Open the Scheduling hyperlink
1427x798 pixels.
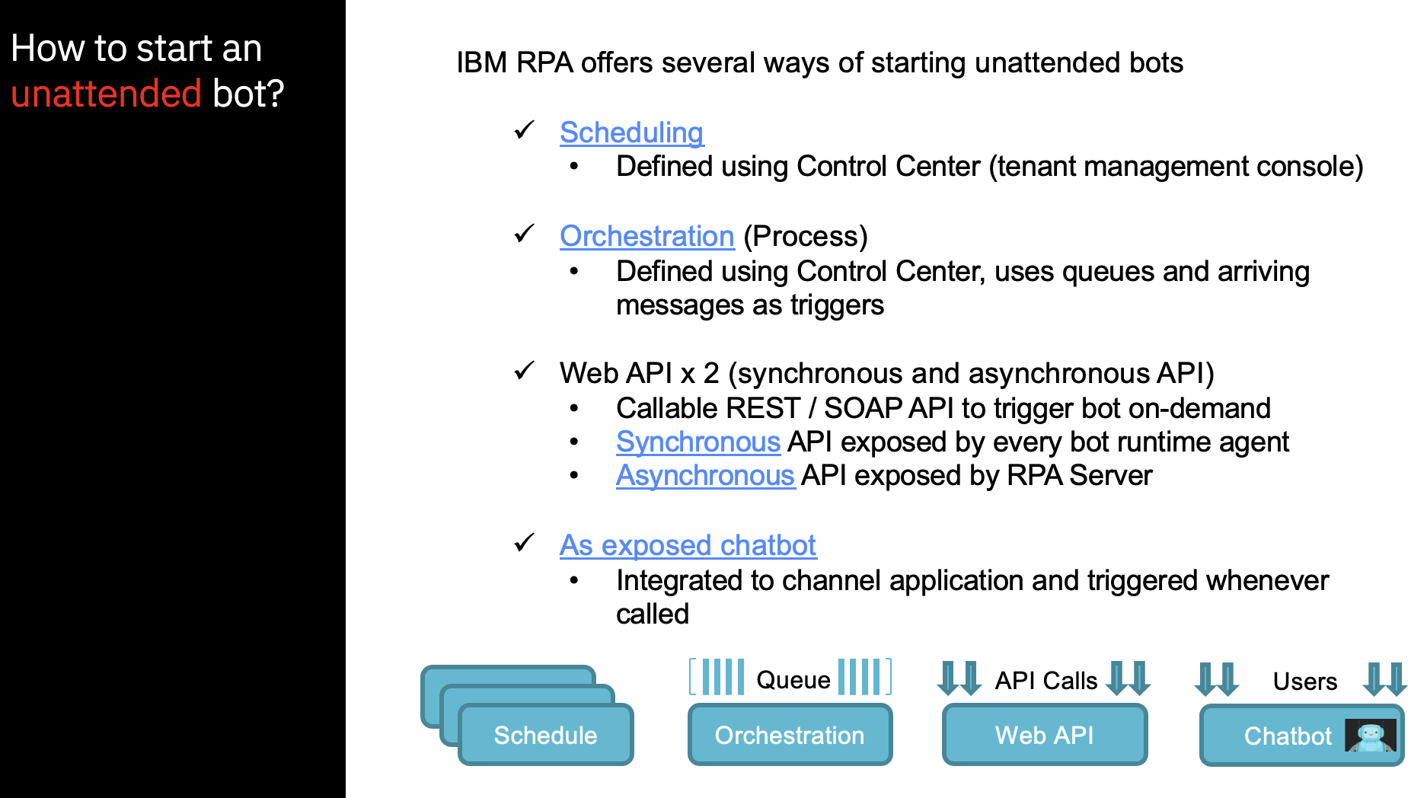click(x=631, y=132)
